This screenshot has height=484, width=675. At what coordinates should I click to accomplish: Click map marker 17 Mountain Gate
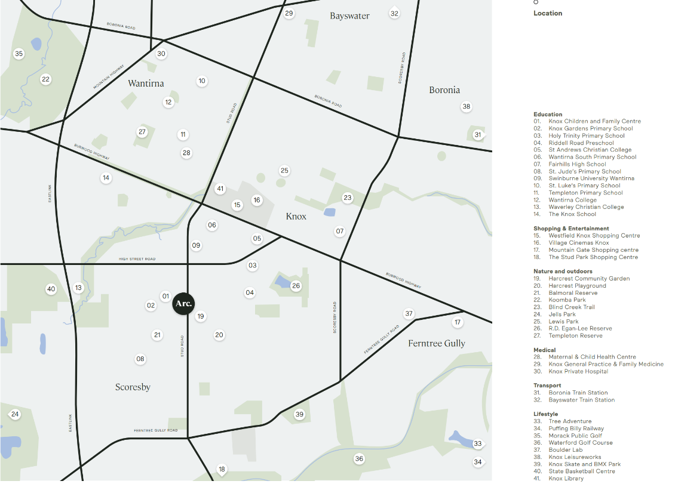[x=458, y=322]
